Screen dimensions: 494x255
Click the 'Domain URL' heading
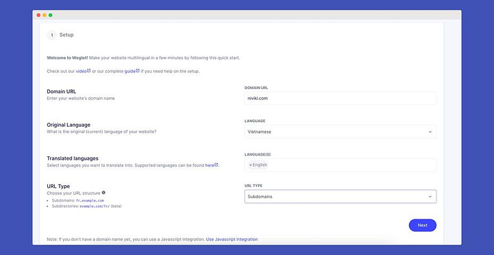click(x=62, y=92)
